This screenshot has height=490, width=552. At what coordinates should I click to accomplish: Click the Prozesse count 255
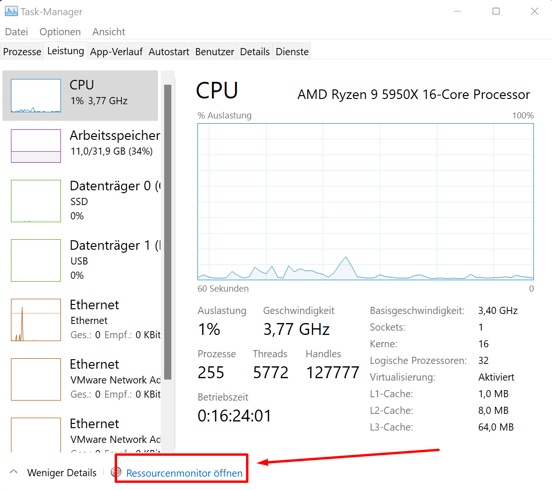pos(211,372)
